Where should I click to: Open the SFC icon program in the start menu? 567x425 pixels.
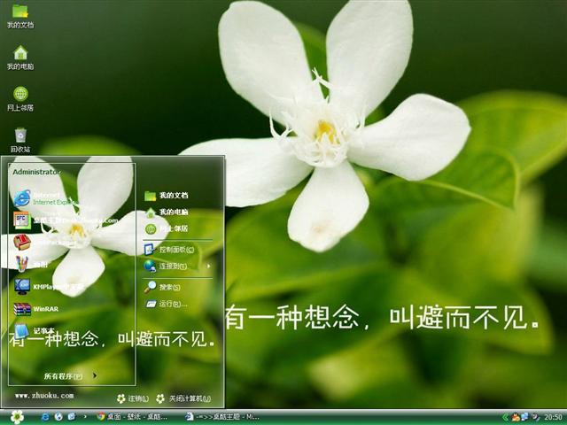pyautogui.click(x=65, y=220)
